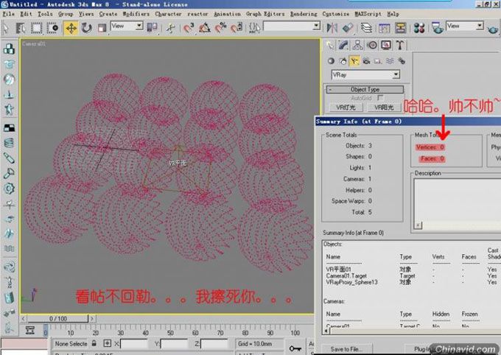Switch to the Hierarchy command panel

point(357,45)
